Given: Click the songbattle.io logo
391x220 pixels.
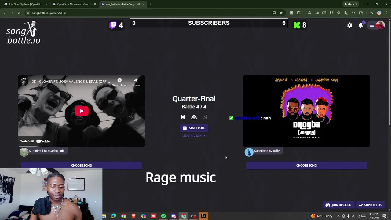Looking at the screenshot, I should click(x=24, y=33).
